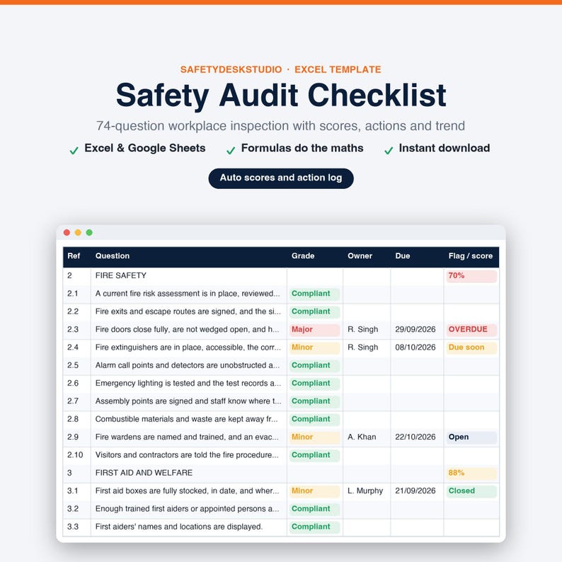The image size is (562, 562).
Task: Click the due date 21/09/2026
Action: pyautogui.click(x=415, y=491)
